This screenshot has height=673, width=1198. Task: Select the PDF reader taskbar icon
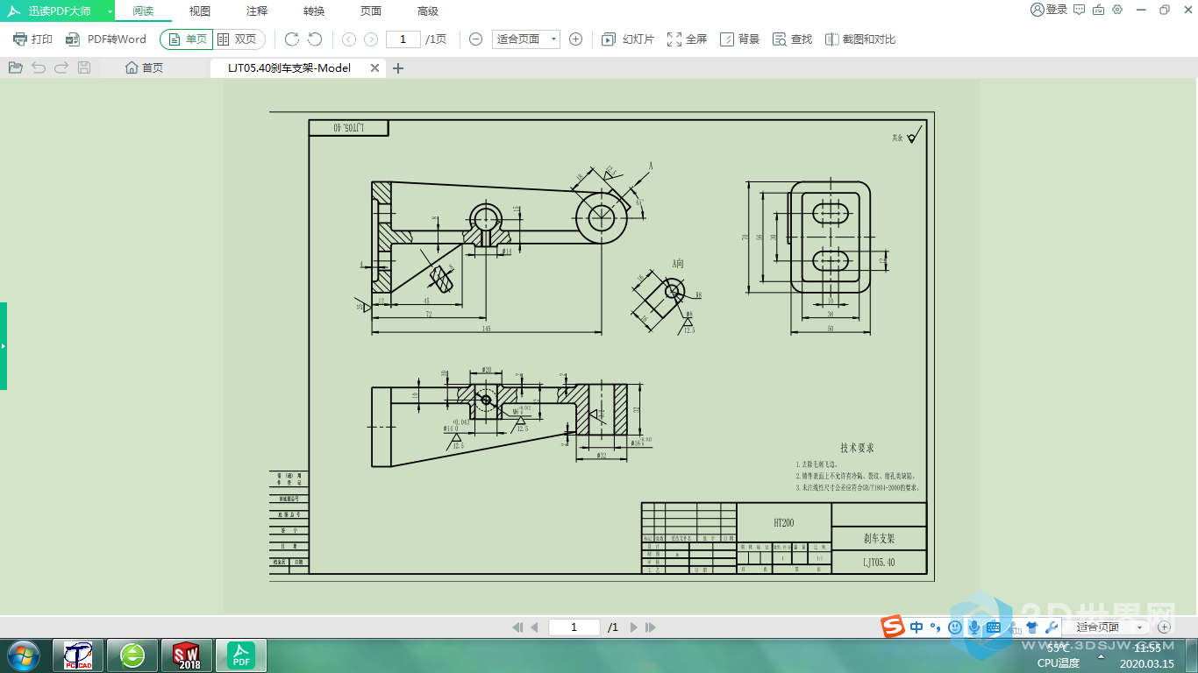click(x=241, y=655)
